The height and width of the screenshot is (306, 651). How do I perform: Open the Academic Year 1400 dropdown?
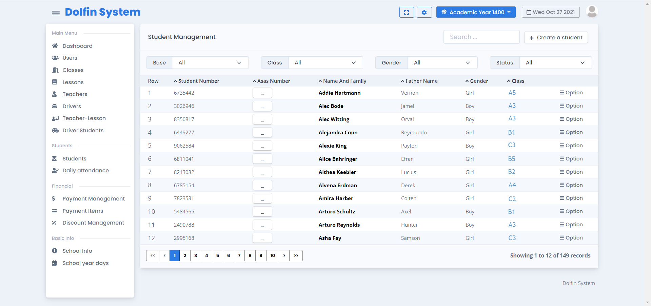[476, 12]
